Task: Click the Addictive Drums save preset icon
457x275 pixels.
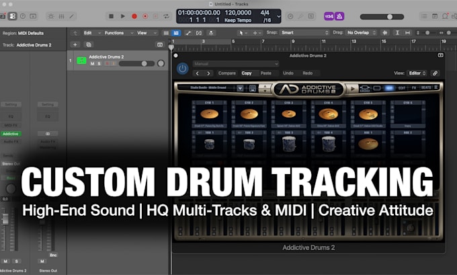Action: coord(253,88)
